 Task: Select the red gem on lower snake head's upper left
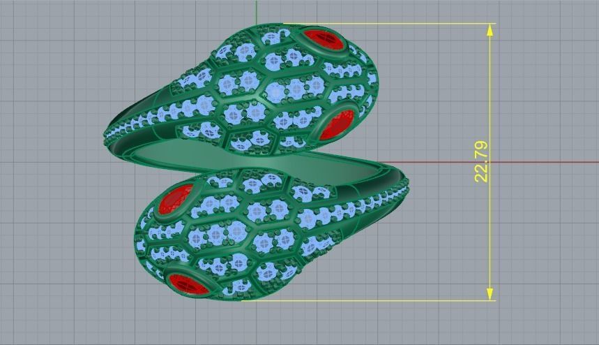click(x=176, y=199)
